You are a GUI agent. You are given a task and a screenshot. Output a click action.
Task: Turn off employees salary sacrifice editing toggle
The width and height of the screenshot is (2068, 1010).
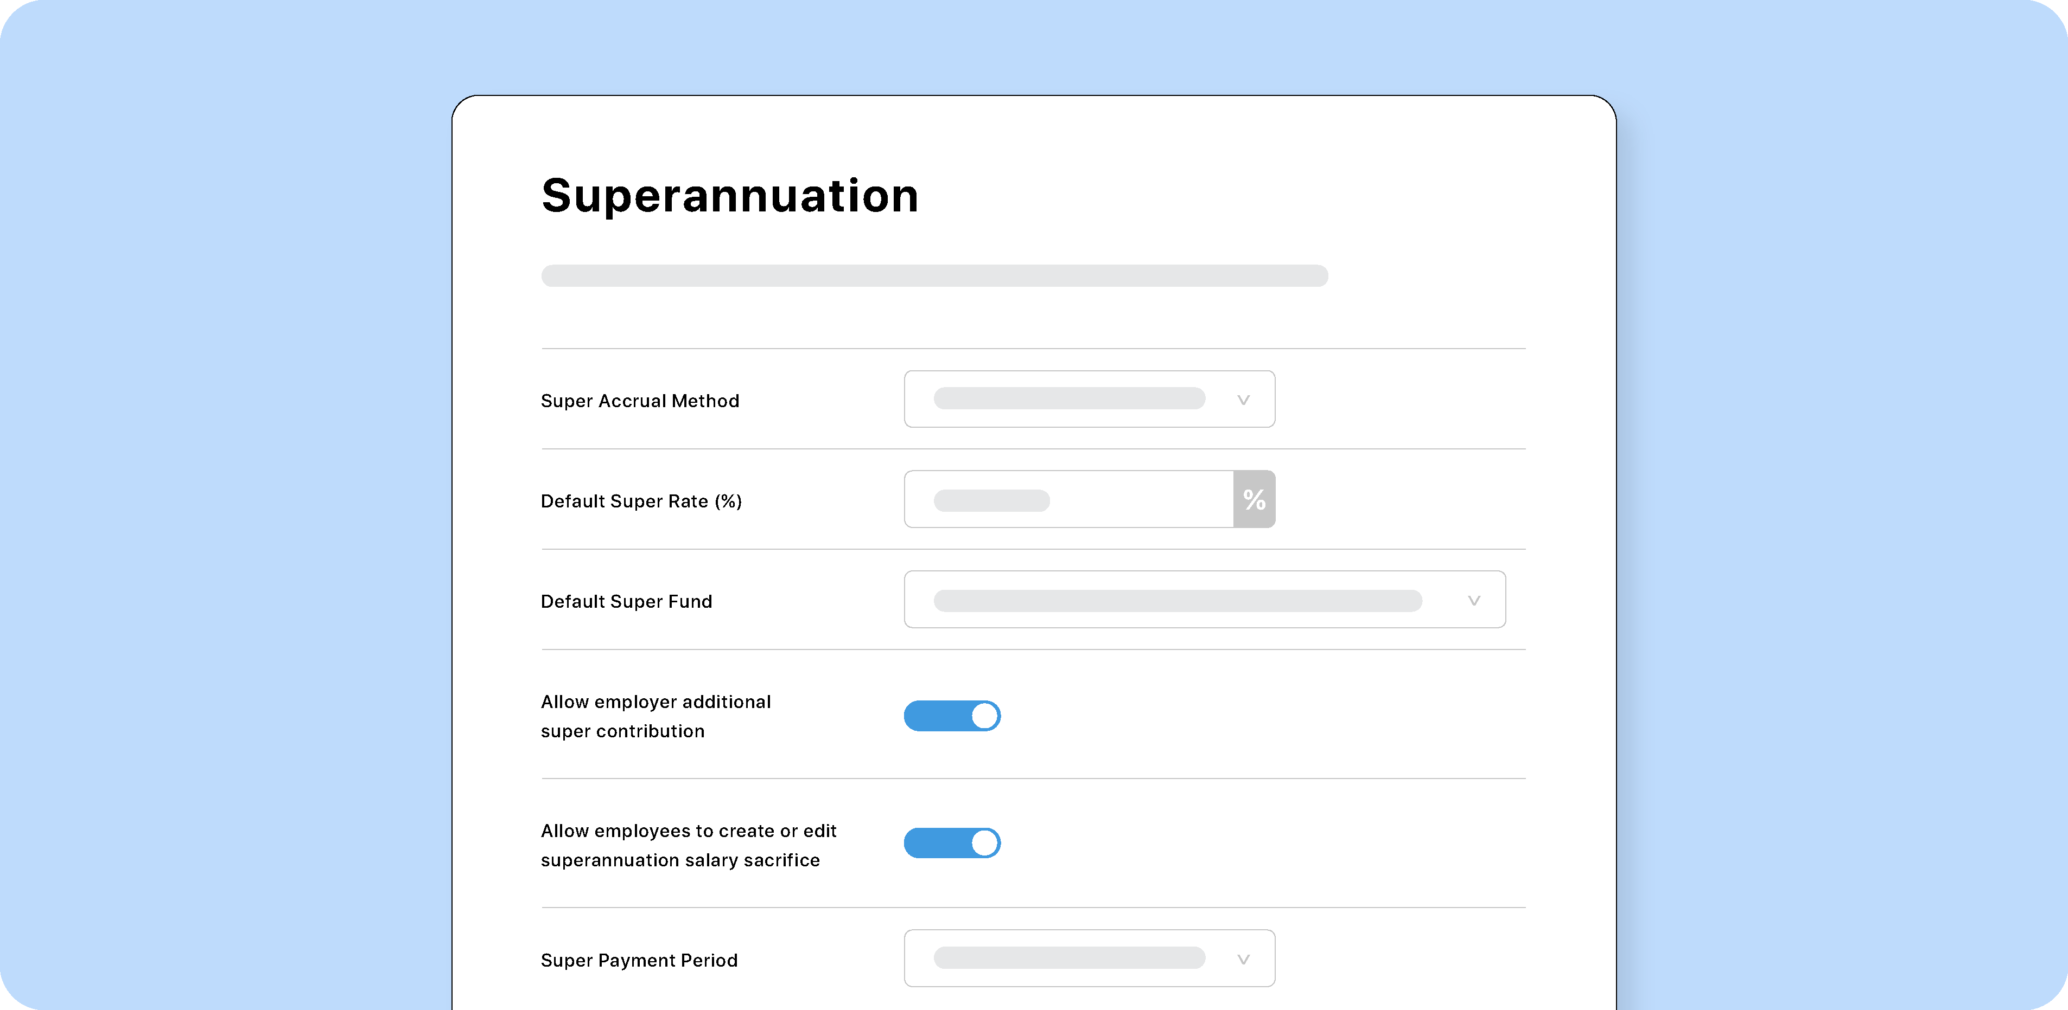click(x=952, y=843)
